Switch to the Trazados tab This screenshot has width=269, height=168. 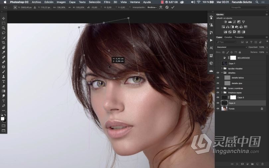coord(239,37)
